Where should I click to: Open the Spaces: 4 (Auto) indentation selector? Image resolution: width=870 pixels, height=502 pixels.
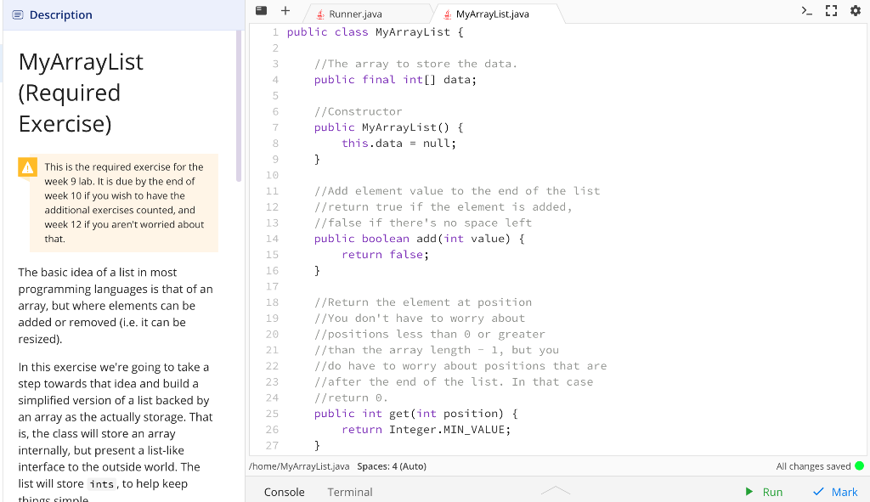point(391,465)
